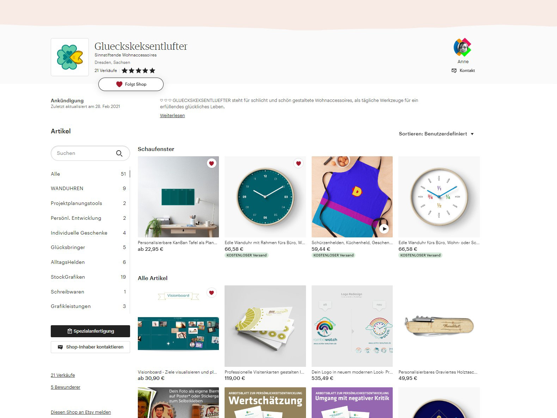Toggle favorite heart on Visionboard item

pos(212,292)
